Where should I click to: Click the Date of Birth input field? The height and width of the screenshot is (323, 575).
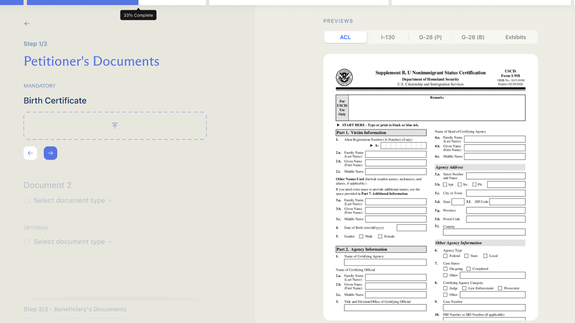tap(412, 228)
